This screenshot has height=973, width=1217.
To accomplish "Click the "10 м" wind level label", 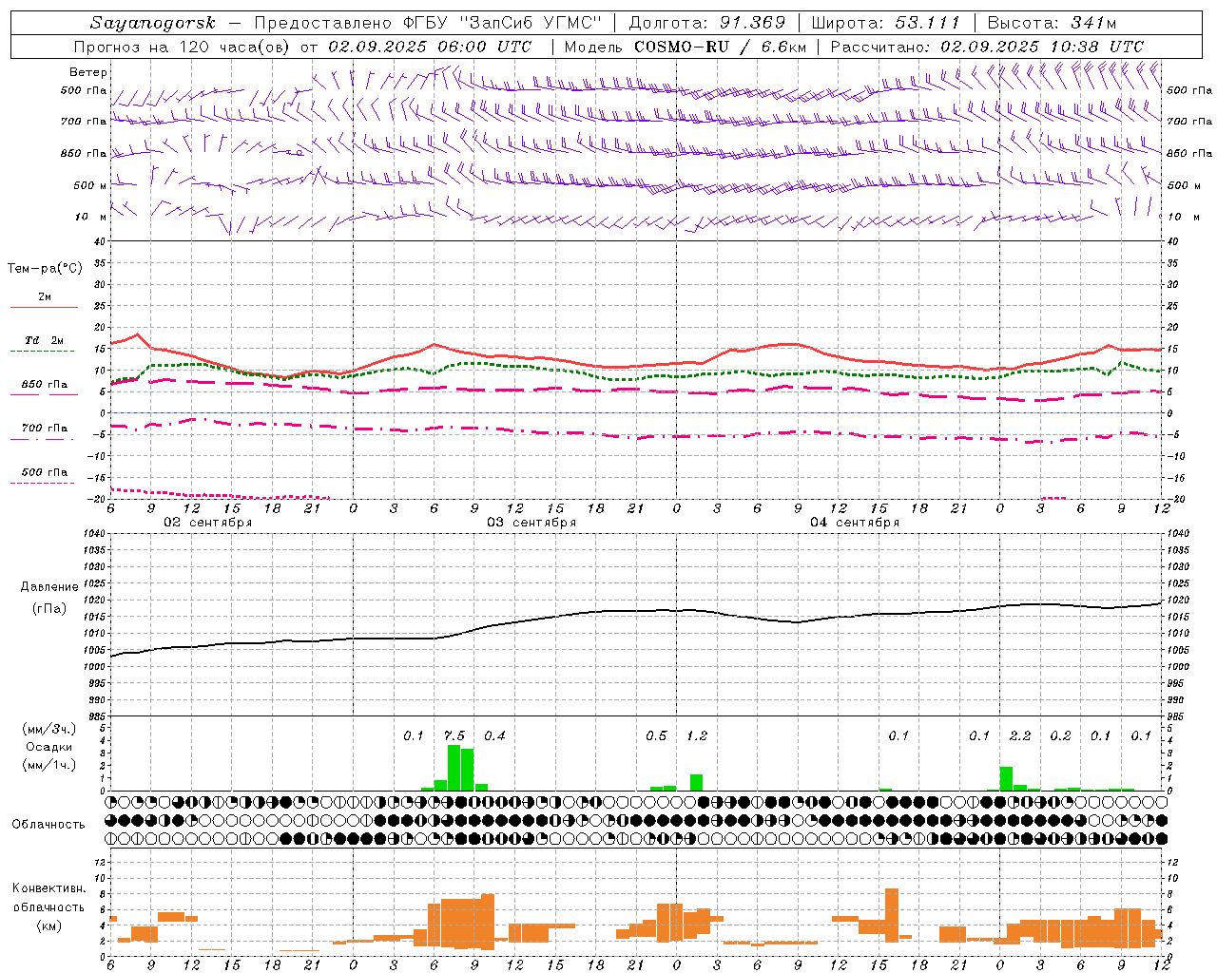I will pyautogui.click(x=90, y=217).
